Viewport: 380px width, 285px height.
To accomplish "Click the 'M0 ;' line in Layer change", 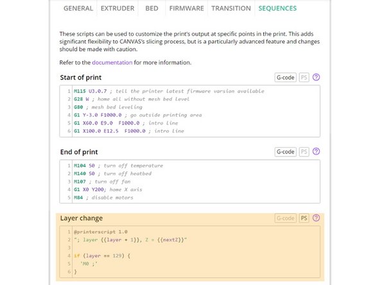I will click(89, 264).
